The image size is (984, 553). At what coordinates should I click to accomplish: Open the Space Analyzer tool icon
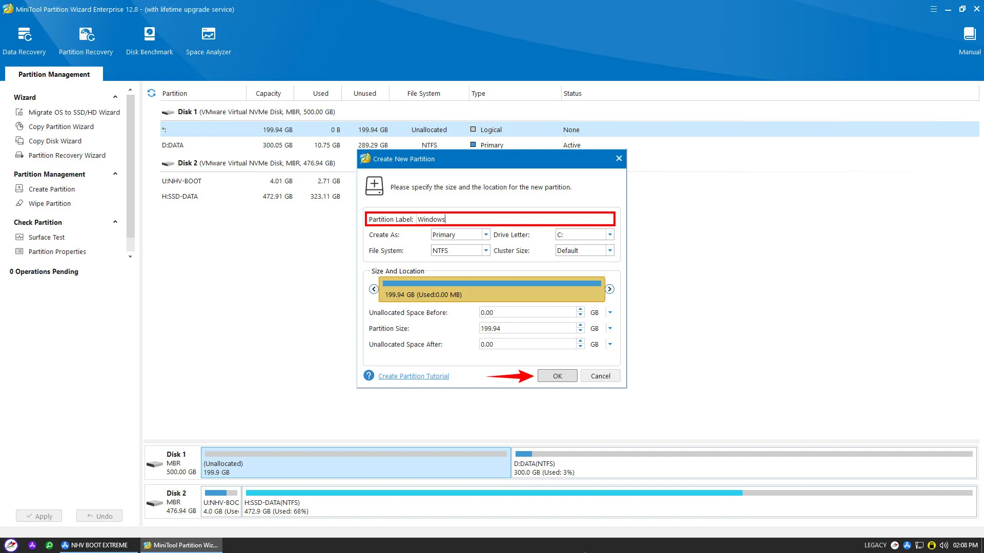point(208,35)
